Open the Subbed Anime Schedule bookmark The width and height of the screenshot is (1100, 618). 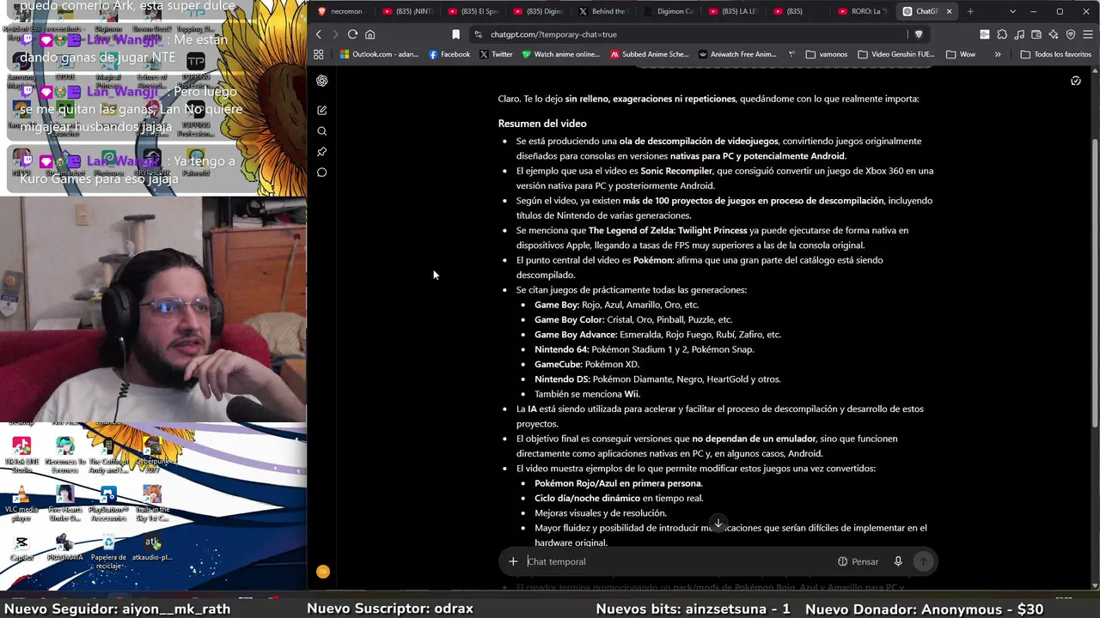point(649,54)
